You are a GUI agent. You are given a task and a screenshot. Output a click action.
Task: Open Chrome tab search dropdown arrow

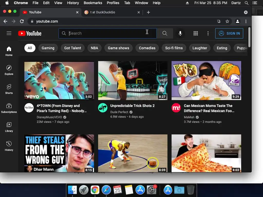pos(246,12)
